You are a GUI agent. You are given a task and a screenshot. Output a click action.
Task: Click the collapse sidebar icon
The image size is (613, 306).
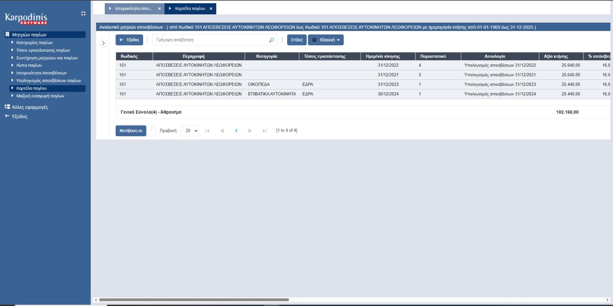[83, 14]
